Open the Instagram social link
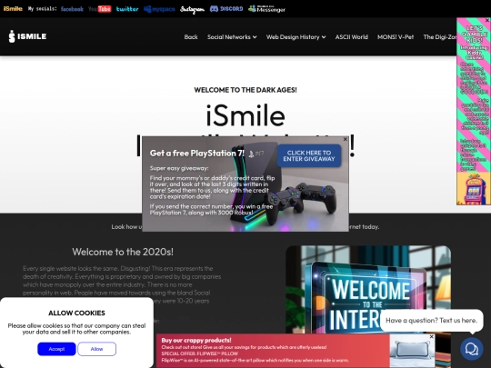The image size is (491, 368). click(x=192, y=9)
